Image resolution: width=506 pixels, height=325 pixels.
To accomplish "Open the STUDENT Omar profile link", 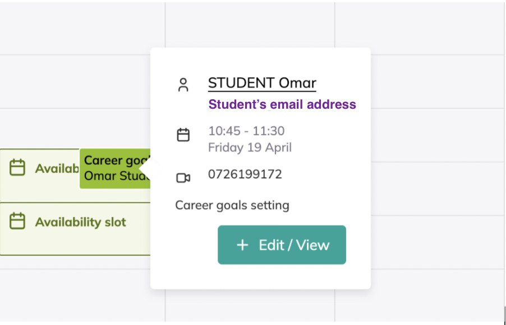I will 262,83.
